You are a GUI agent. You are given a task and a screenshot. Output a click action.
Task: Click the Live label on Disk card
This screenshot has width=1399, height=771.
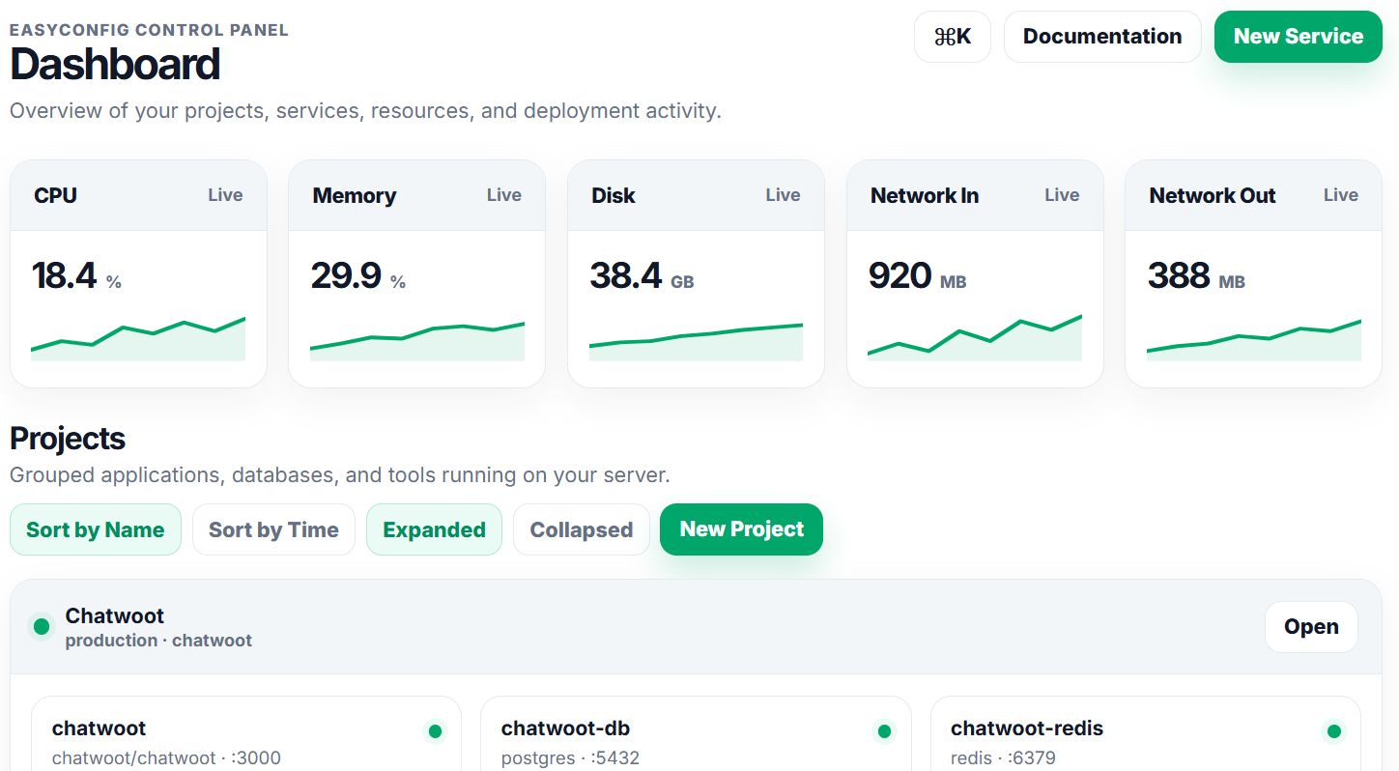[x=783, y=195]
